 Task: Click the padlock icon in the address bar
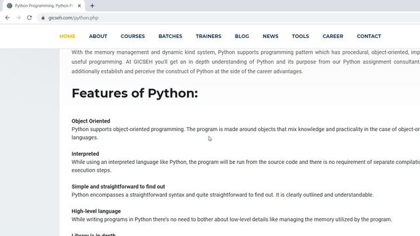tap(43, 18)
